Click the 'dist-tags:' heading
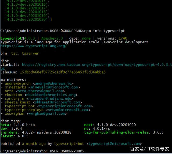 point(11,121)
